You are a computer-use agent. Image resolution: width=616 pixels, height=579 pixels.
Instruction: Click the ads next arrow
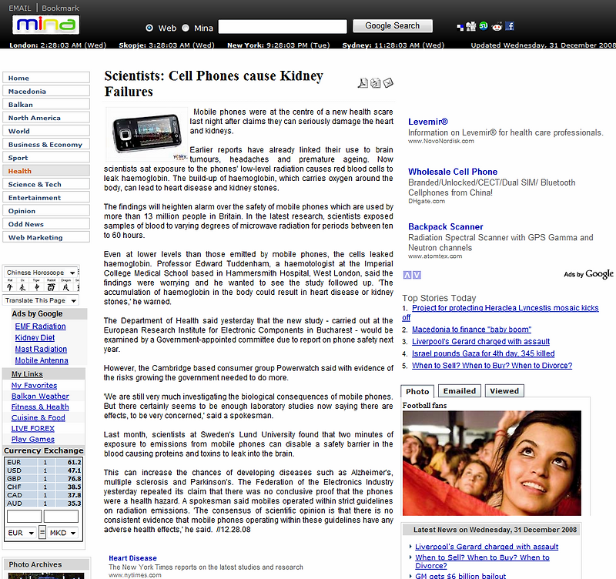(417, 275)
